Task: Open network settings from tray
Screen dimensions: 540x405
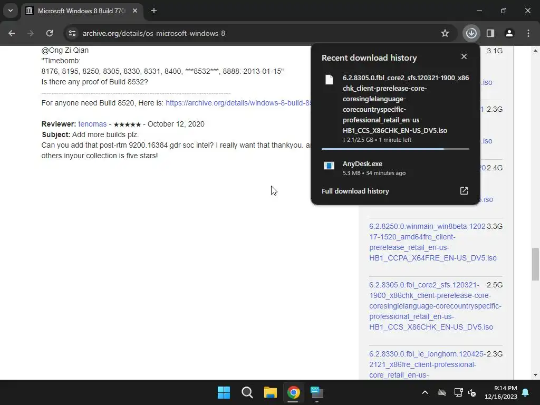Action: click(x=458, y=392)
